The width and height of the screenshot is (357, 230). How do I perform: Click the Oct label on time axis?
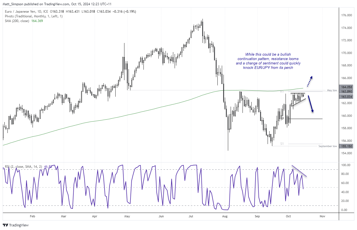(x=288, y=217)
